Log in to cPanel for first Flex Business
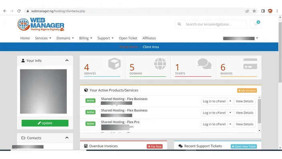This screenshot has height=159, width=282. point(214,101)
